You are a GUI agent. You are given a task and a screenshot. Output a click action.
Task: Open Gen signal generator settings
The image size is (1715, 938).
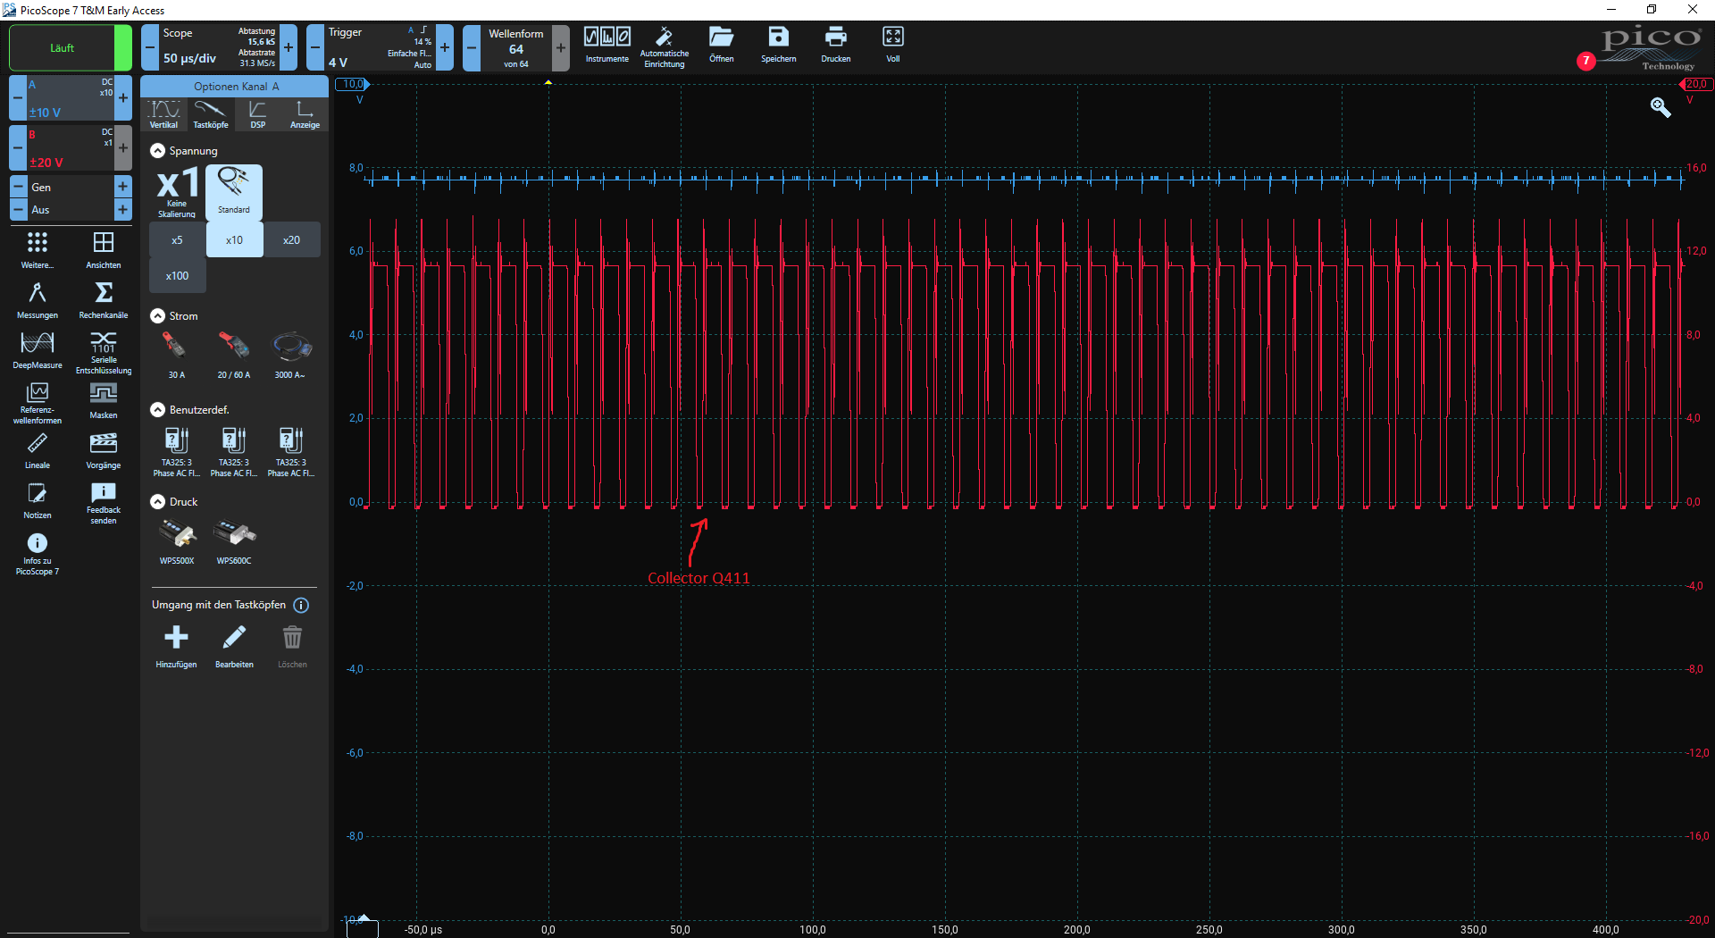tap(71, 187)
